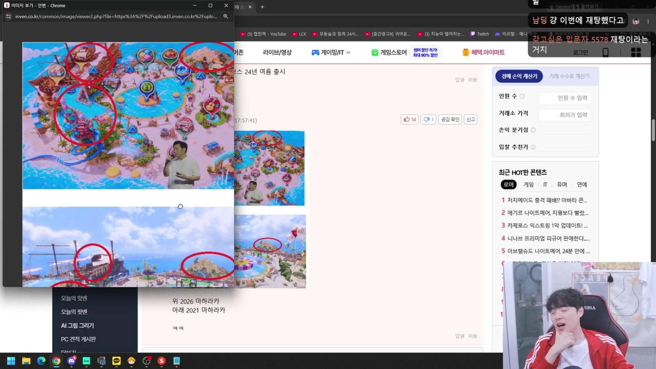The image size is (656, 369).
Task: Open hot article 에기르 나이트메어, 지평보다
Action: click(x=548, y=213)
